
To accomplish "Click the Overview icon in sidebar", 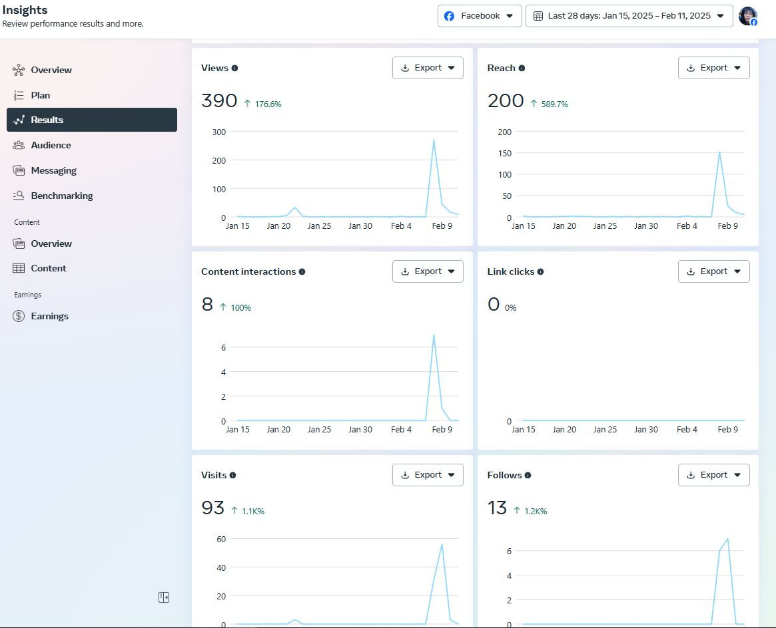I will [x=19, y=70].
